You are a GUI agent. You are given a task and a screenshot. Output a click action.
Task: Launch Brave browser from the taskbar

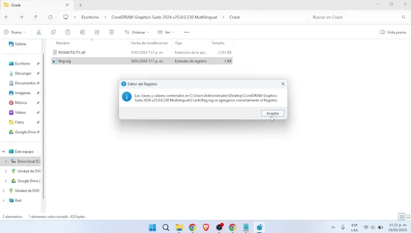click(x=206, y=227)
